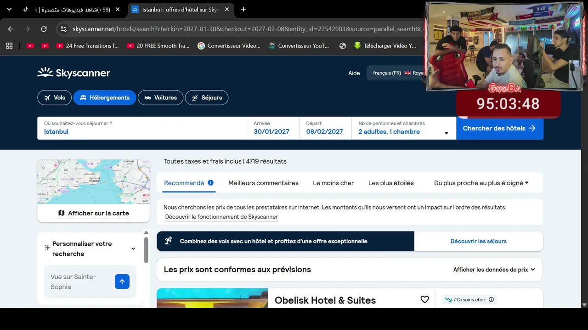Show info icon beside 7 € moins cher
The image size is (588, 330).
point(491,300)
